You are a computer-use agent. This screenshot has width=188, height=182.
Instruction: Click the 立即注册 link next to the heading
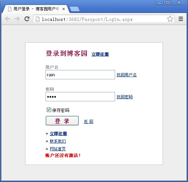pyautogui.click(x=100, y=54)
